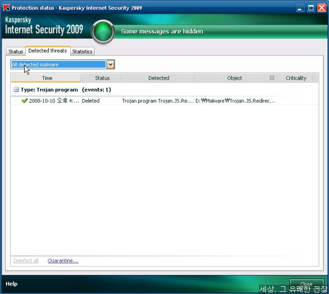Select the All detected malware combo box

pyautogui.click(x=63, y=65)
